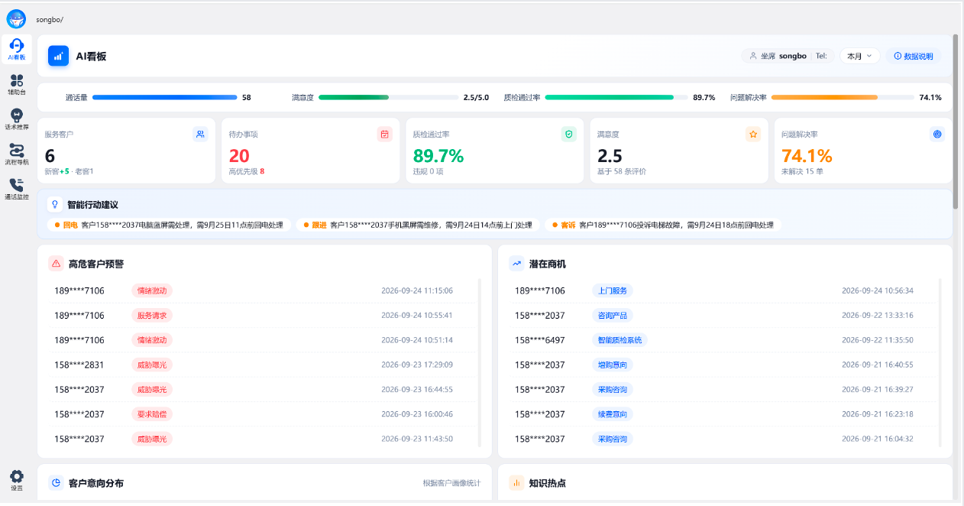Click the 高危客户预警 list scrollbar

point(480,363)
